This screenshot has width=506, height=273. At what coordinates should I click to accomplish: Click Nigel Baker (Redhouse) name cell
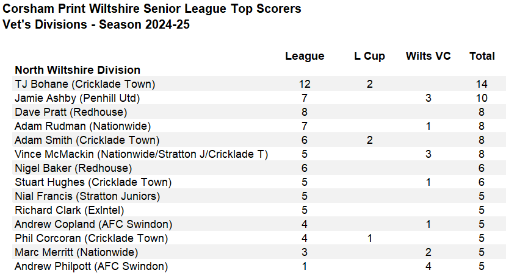click(73, 168)
